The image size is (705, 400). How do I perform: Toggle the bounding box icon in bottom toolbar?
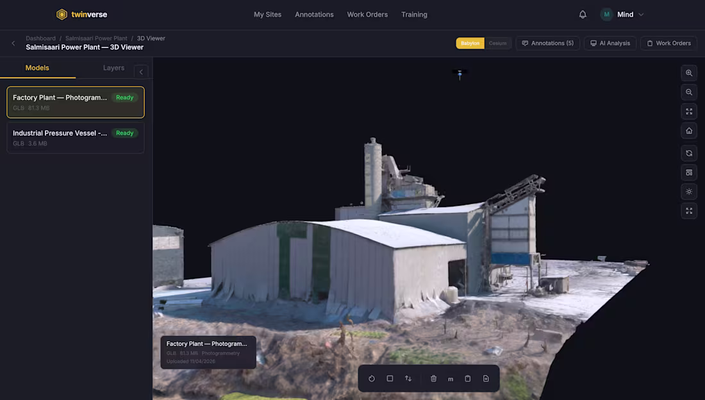click(390, 378)
